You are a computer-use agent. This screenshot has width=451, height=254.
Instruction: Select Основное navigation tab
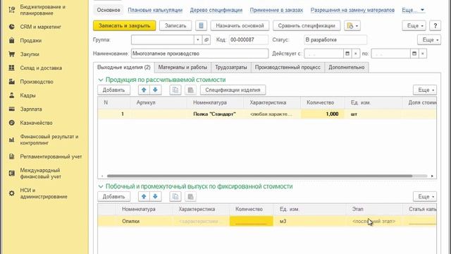[x=109, y=10]
